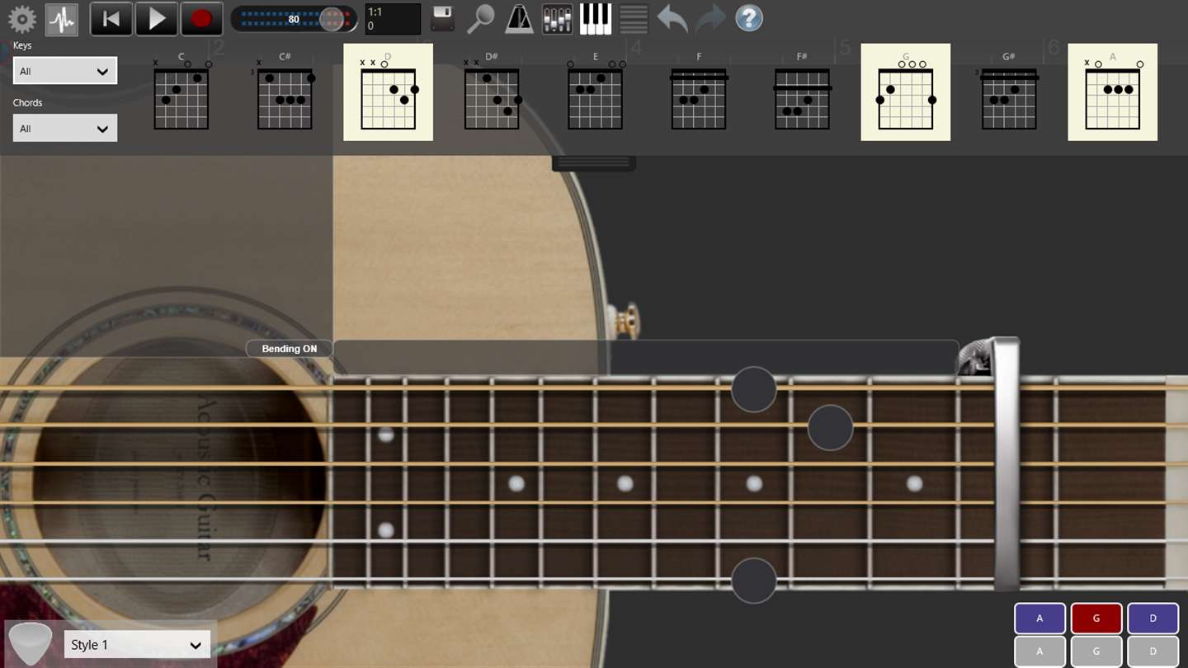This screenshot has height=668, width=1188.
Task: Select the G# chord diagram
Action: pyautogui.click(x=1009, y=92)
